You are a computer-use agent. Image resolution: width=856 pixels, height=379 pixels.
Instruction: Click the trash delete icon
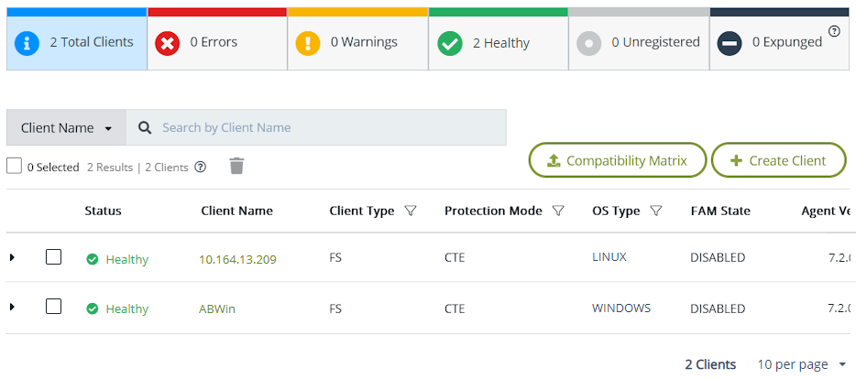coord(236,166)
